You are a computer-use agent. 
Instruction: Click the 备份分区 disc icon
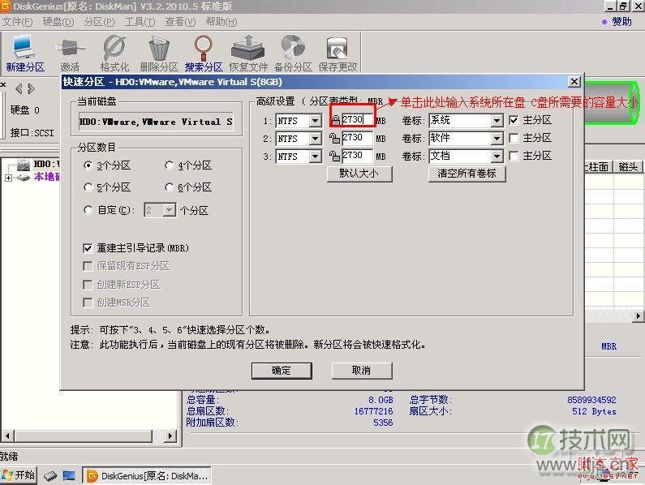[x=292, y=54]
